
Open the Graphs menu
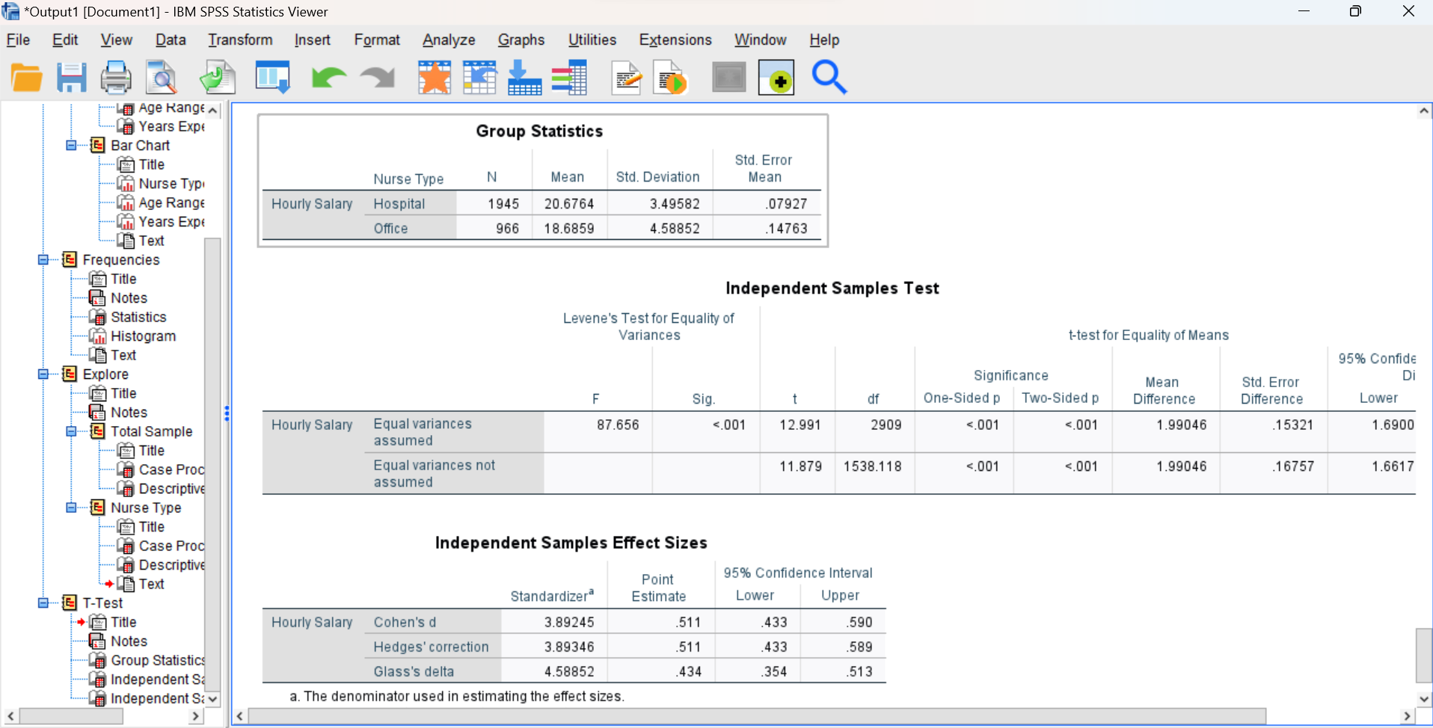point(521,40)
